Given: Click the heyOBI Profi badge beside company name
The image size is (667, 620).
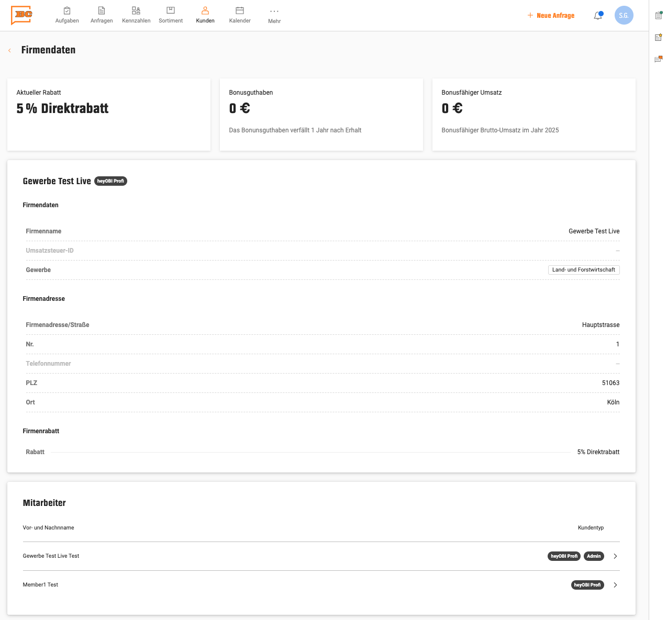Looking at the screenshot, I should (x=110, y=181).
